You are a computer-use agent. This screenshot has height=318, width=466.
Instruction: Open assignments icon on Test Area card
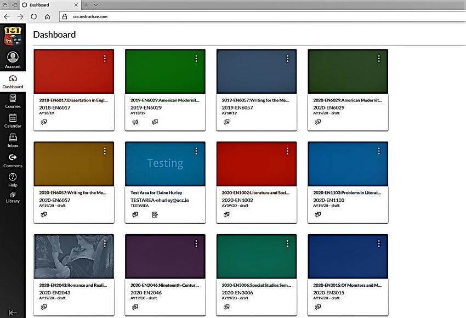[x=155, y=215]
